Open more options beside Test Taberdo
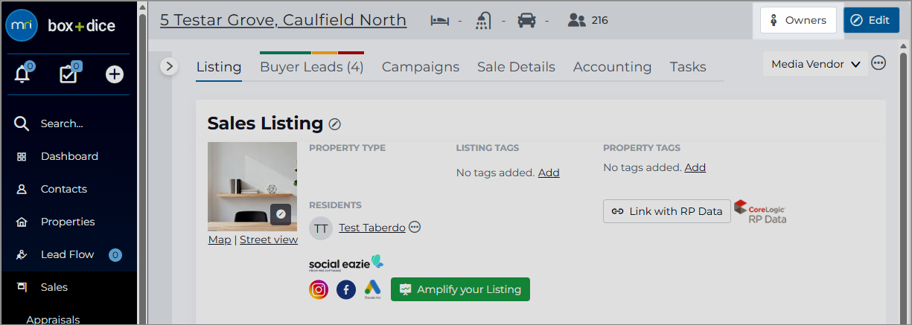The width and height of the screenshot is (912, 325). pos(415,227)
